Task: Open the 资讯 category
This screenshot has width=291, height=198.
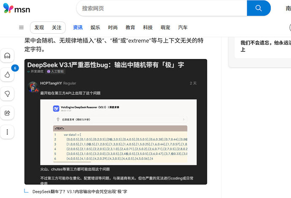Action: [x=78, y=28]
